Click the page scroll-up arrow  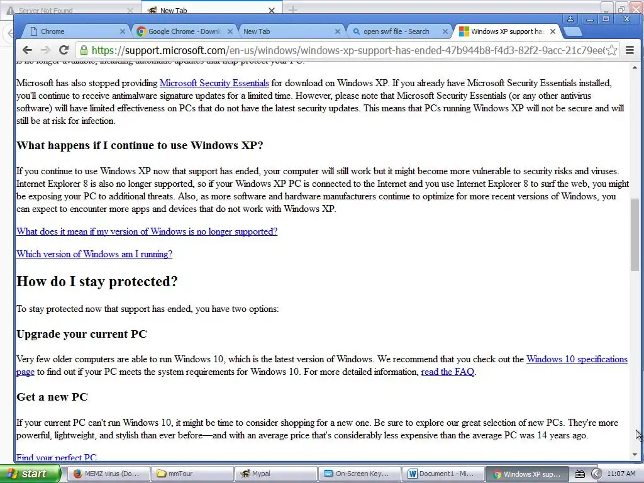click(635, 68)
